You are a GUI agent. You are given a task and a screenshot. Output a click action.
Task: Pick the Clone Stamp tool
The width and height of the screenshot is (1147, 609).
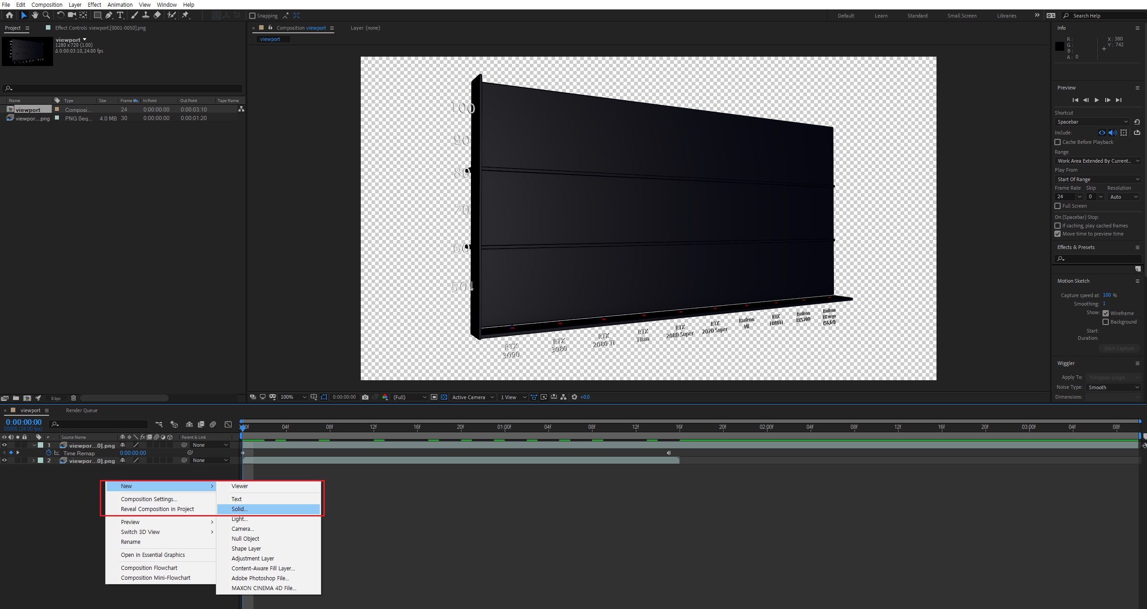coord(145,15)
